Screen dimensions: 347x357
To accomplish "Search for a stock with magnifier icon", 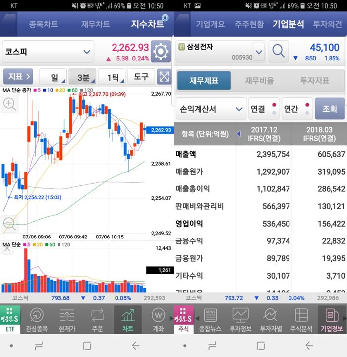I will pyautogui.click(x=278, y=52).
